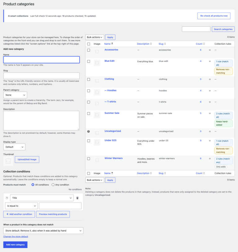Click thumbnail placeholder beside Upload/Add image

click(8, 161)
